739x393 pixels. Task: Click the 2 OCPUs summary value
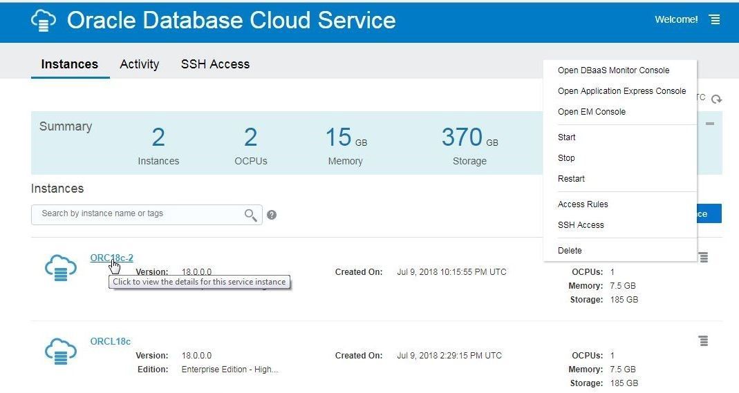coord(251,137)
